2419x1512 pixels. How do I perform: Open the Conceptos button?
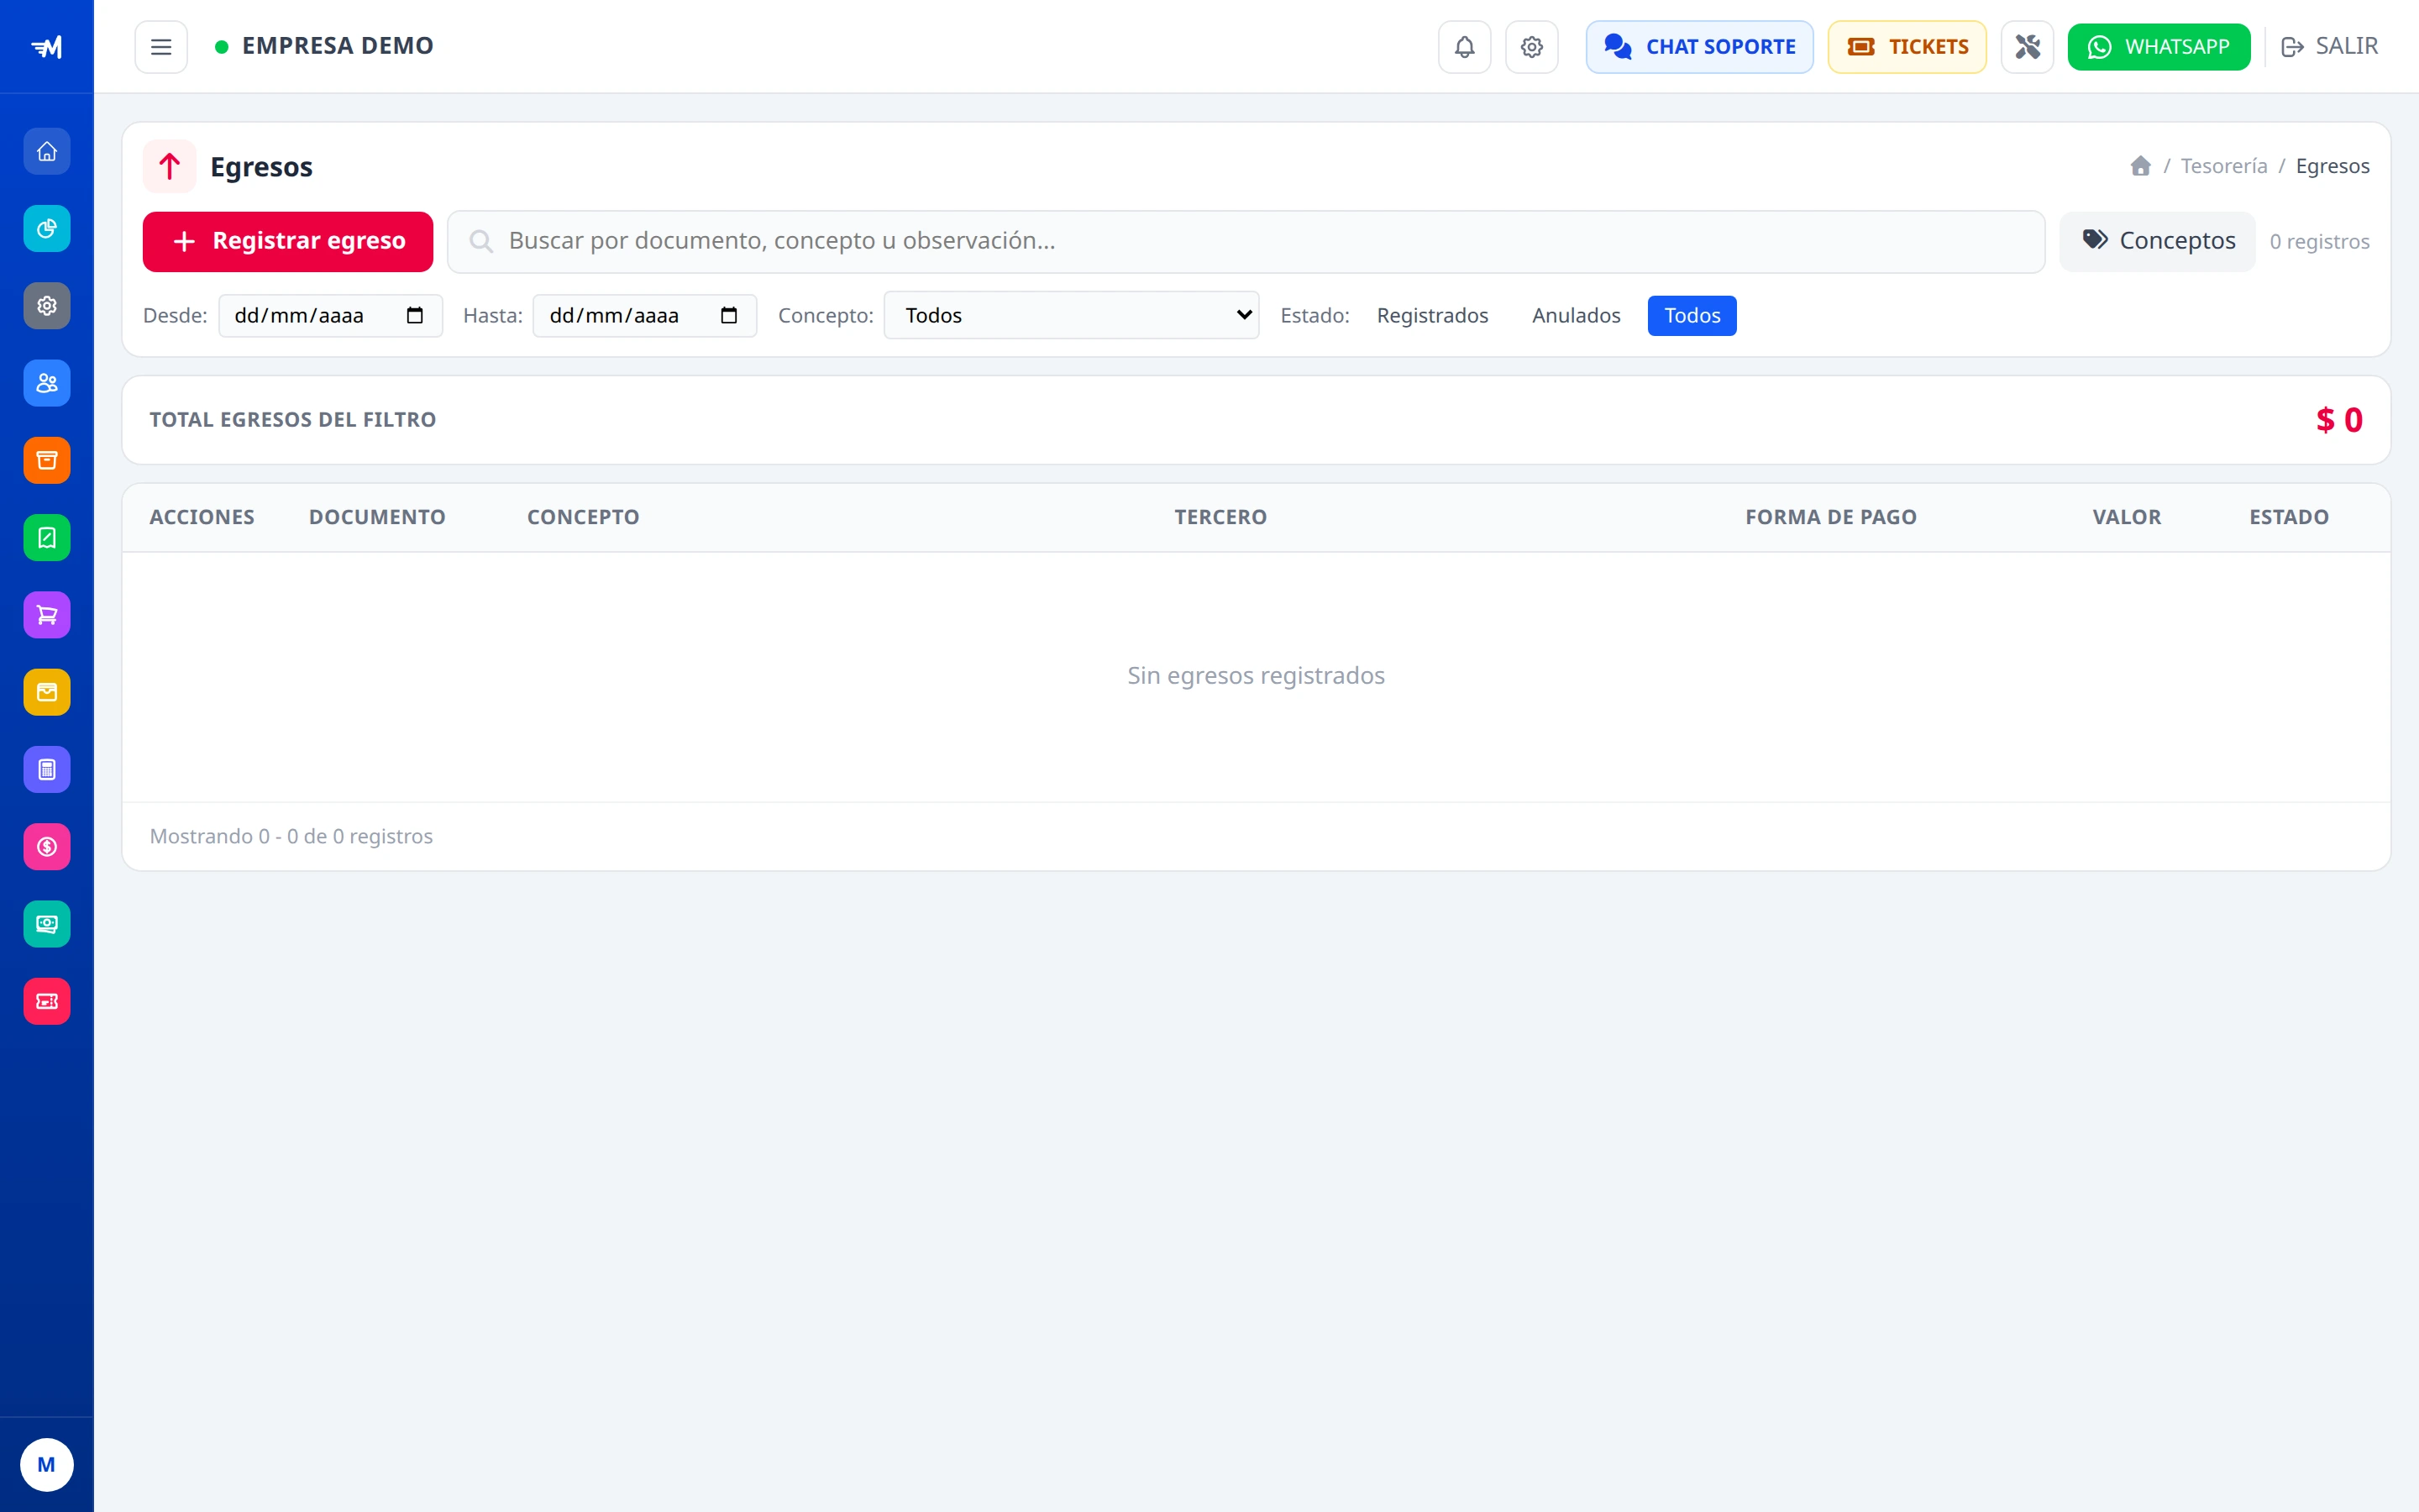tap(2158, 242)
